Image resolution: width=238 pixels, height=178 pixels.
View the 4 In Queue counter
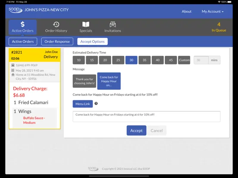pos(219,27)
